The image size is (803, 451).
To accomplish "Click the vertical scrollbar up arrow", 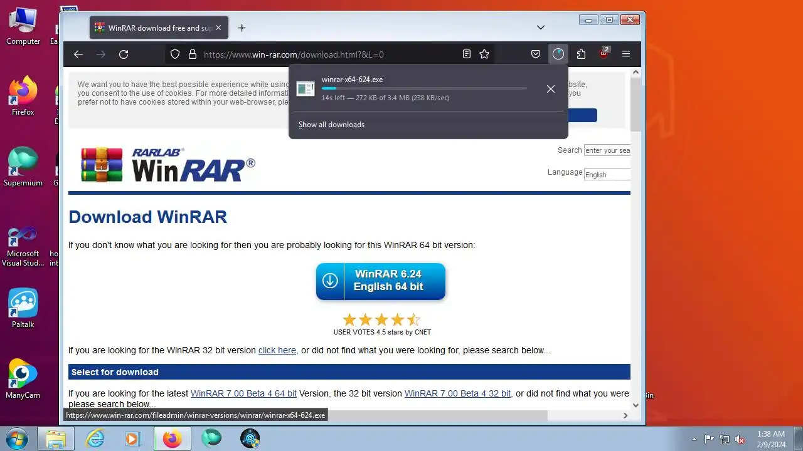I will pyautogui.click(x=635, y=73).
